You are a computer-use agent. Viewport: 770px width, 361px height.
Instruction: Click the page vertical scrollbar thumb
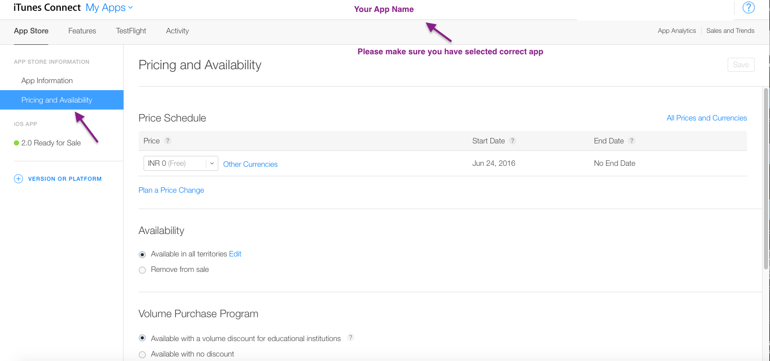pos(766,178)
